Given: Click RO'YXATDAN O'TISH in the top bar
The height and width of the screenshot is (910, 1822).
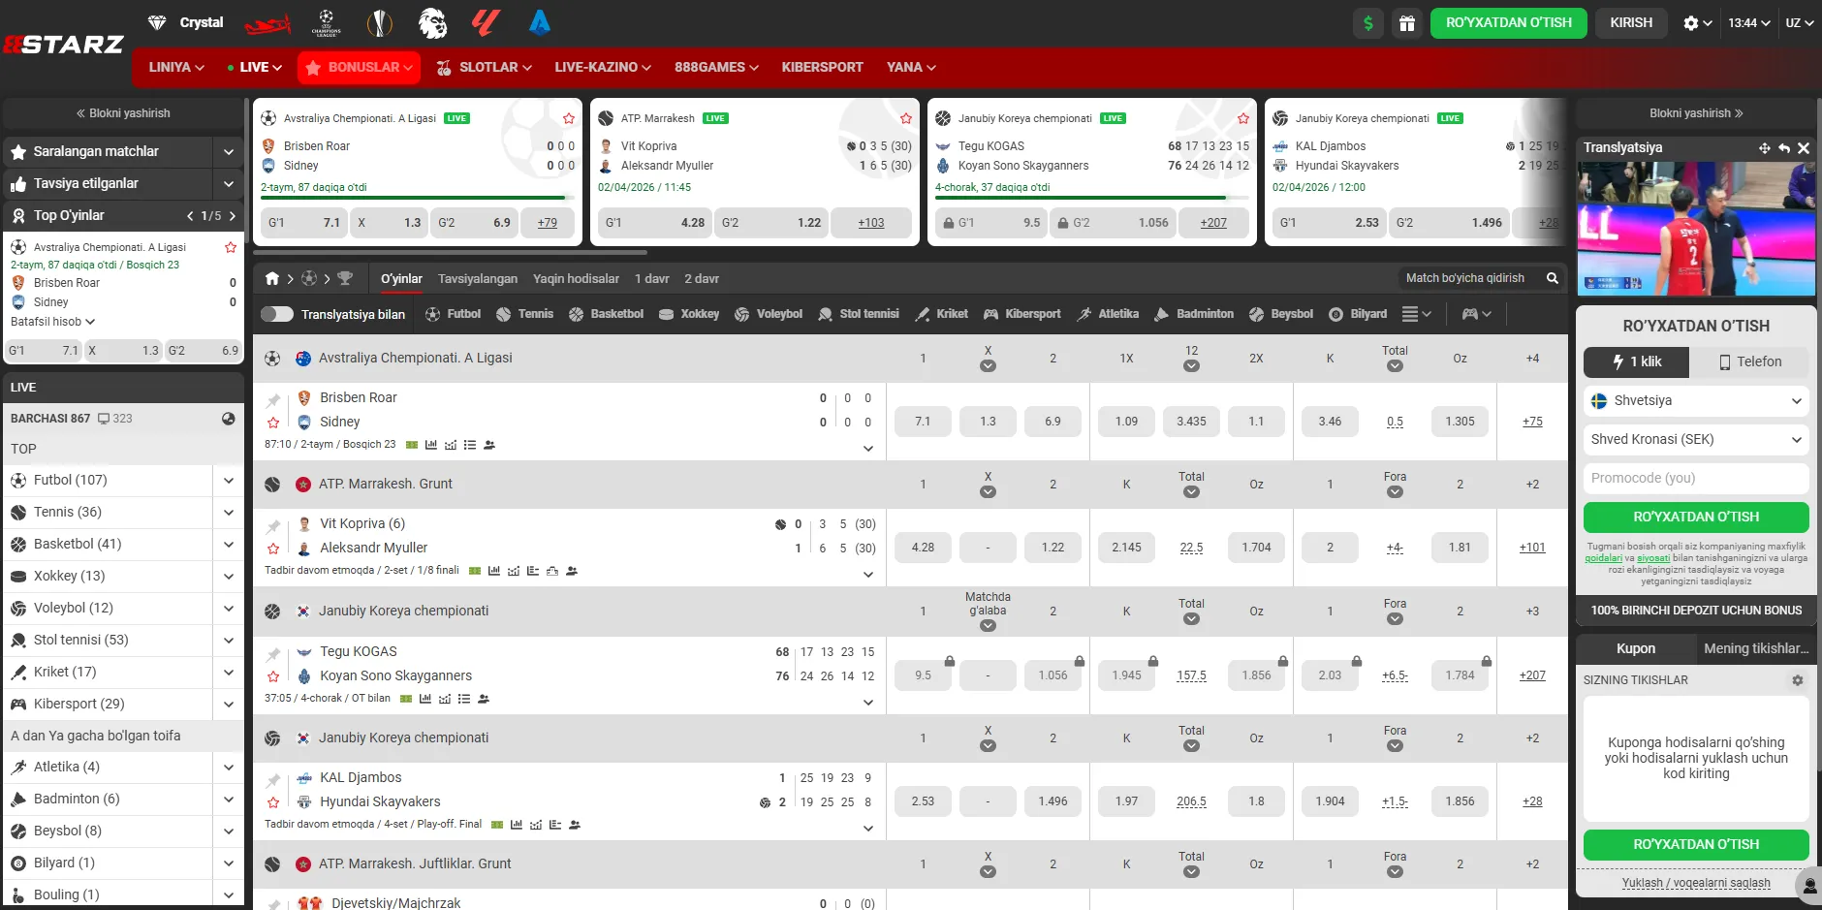Looking at the screenshot, I should click(x=1509, y=23).
